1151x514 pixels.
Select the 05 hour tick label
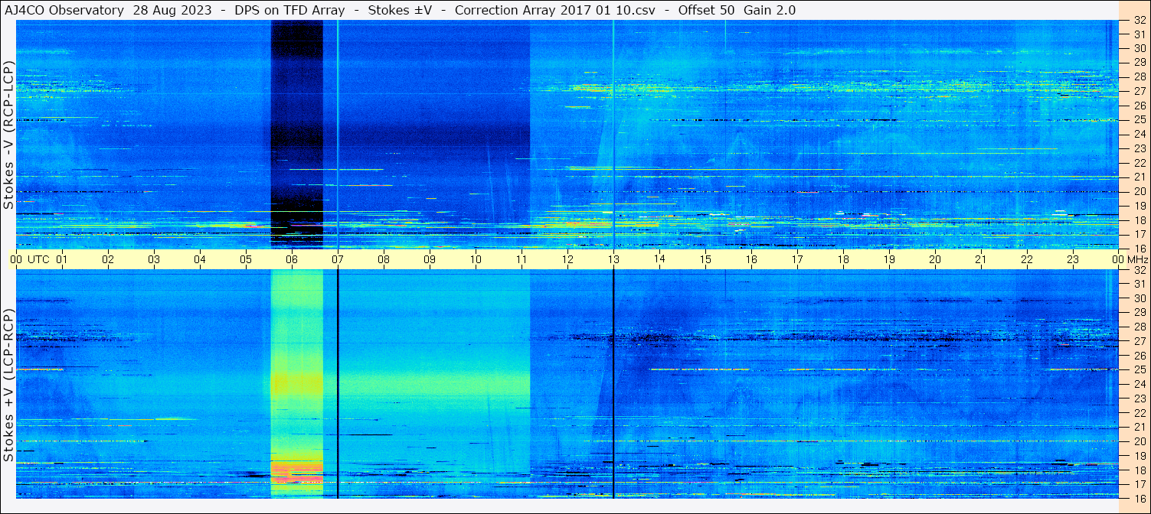pyautogui.click(x=246, y=259)
